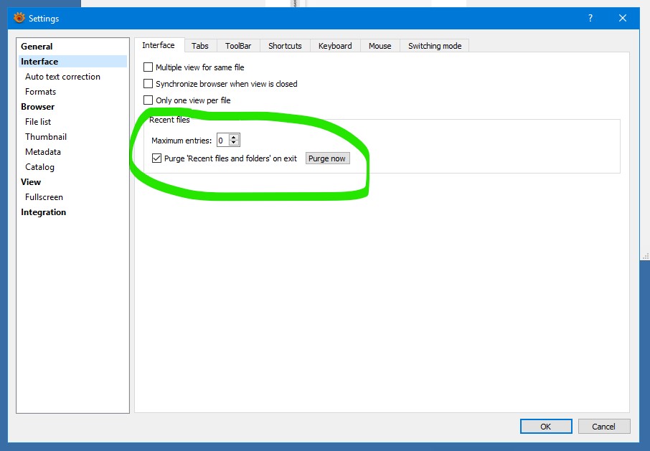Go to the Shortcuts tab

coord(285,46)
